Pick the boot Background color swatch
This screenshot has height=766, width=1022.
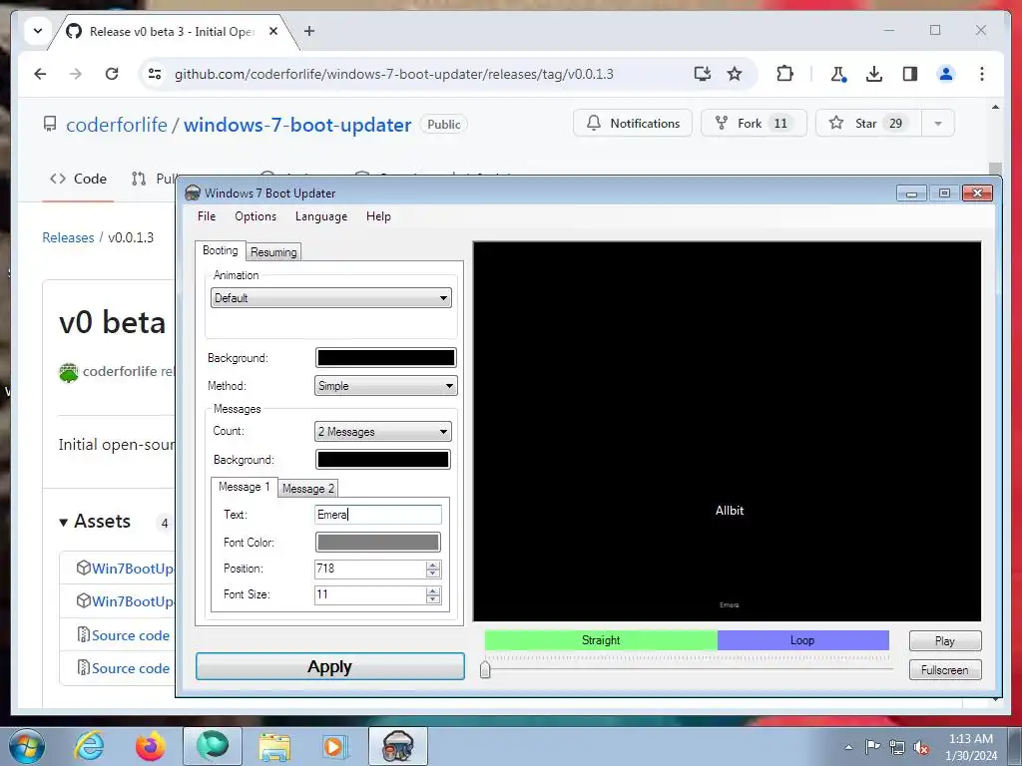pyautogui.click(x=386, y=358)
